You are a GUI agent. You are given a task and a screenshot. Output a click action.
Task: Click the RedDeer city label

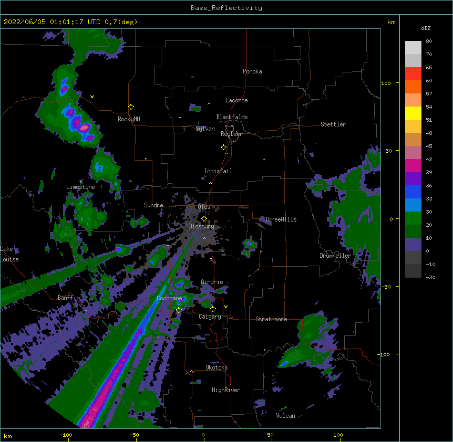tap(231, 134)
